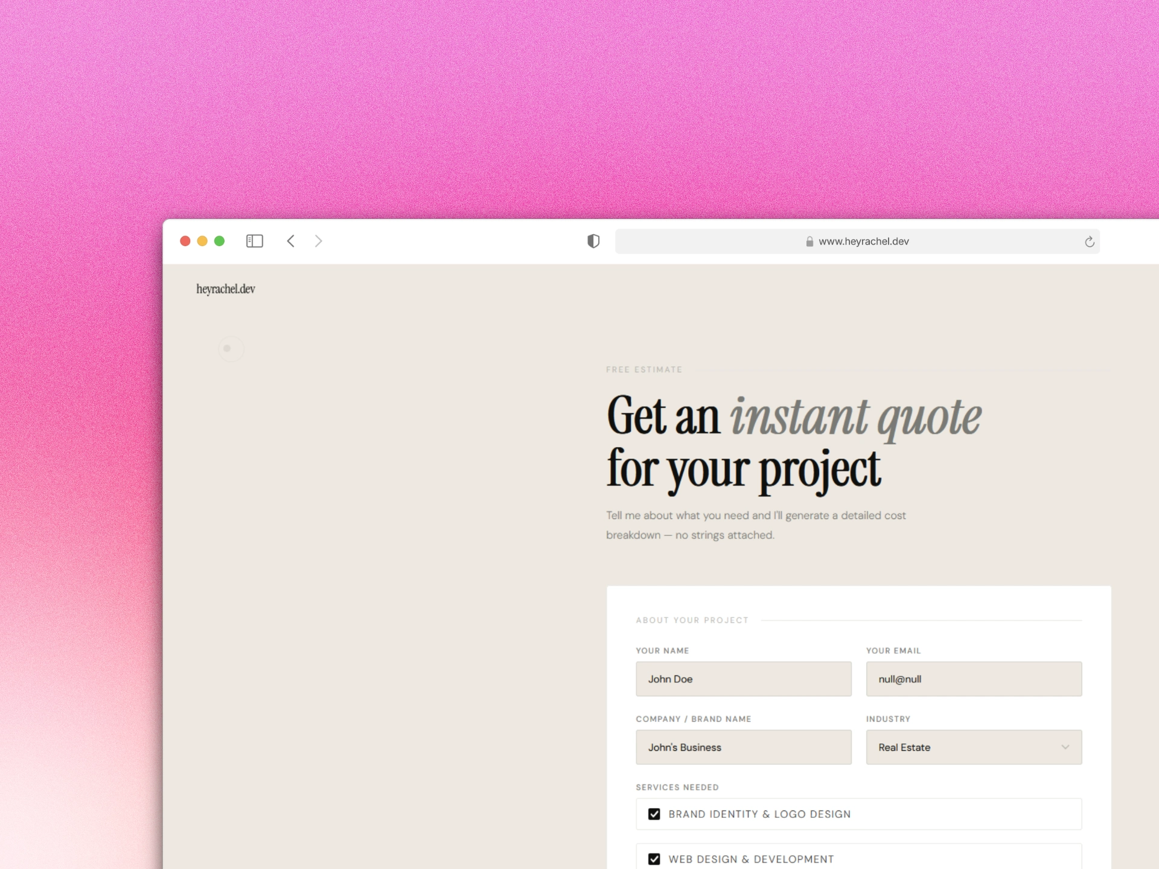This screenshot has width=1159, height=869.
Task: Click the heyrachel.dev logo
Action: coord(226,289)
